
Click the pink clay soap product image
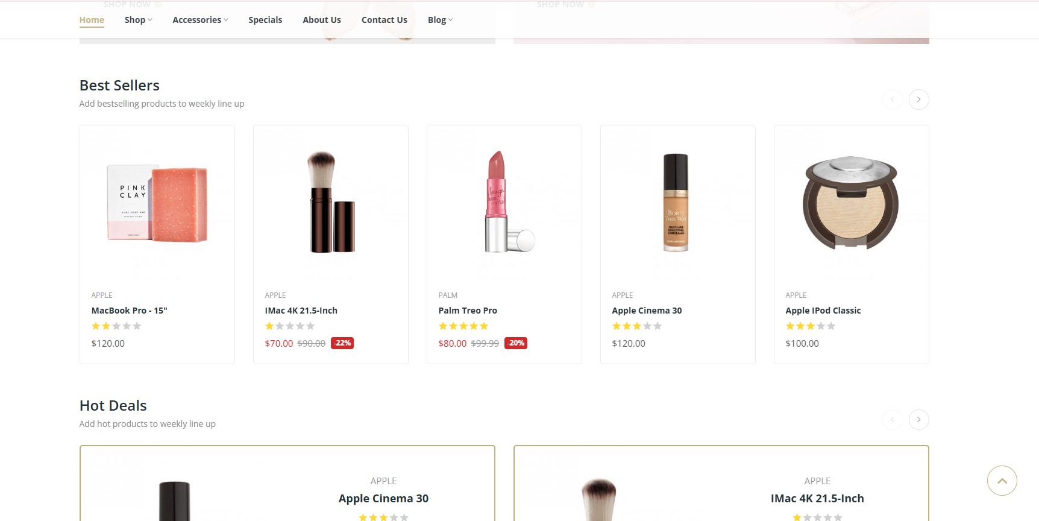pyautogui.click(x=157, y=204)
